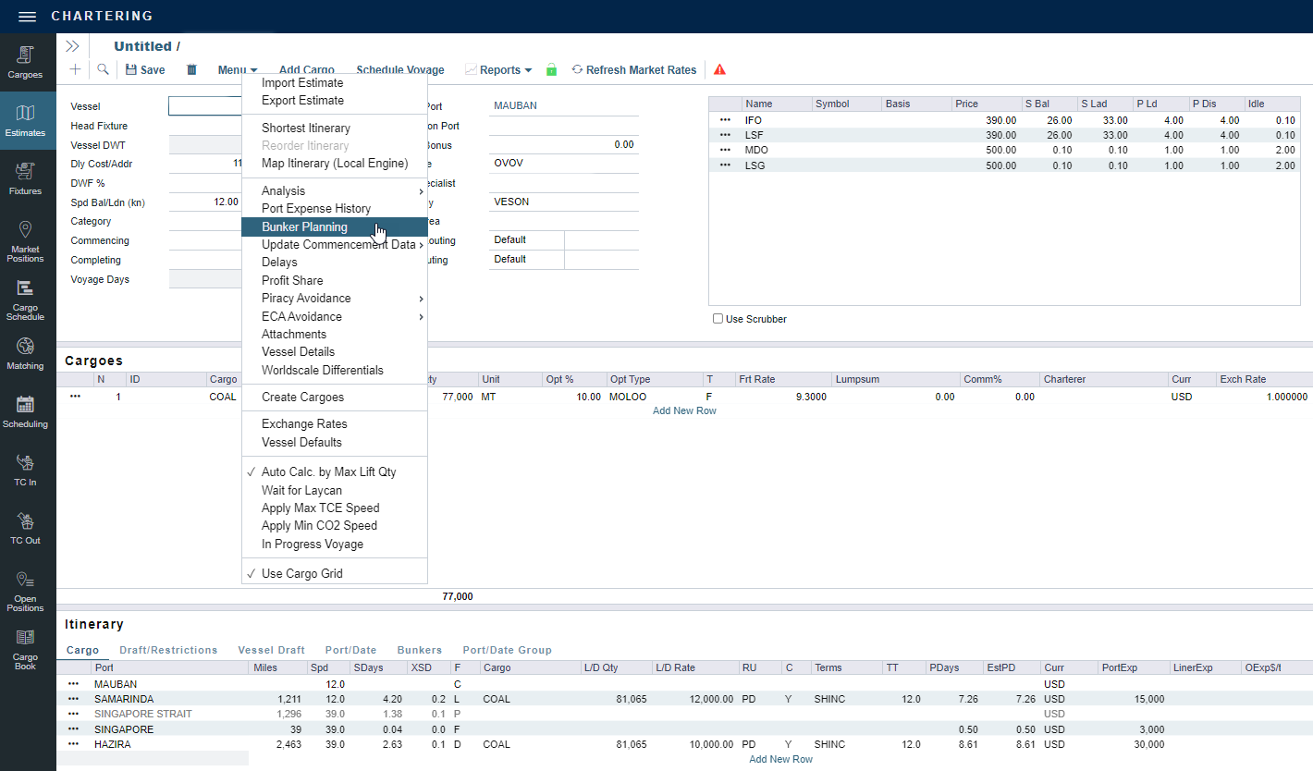
Task: Click Add New Row under Itinerary
Action: 780,759
